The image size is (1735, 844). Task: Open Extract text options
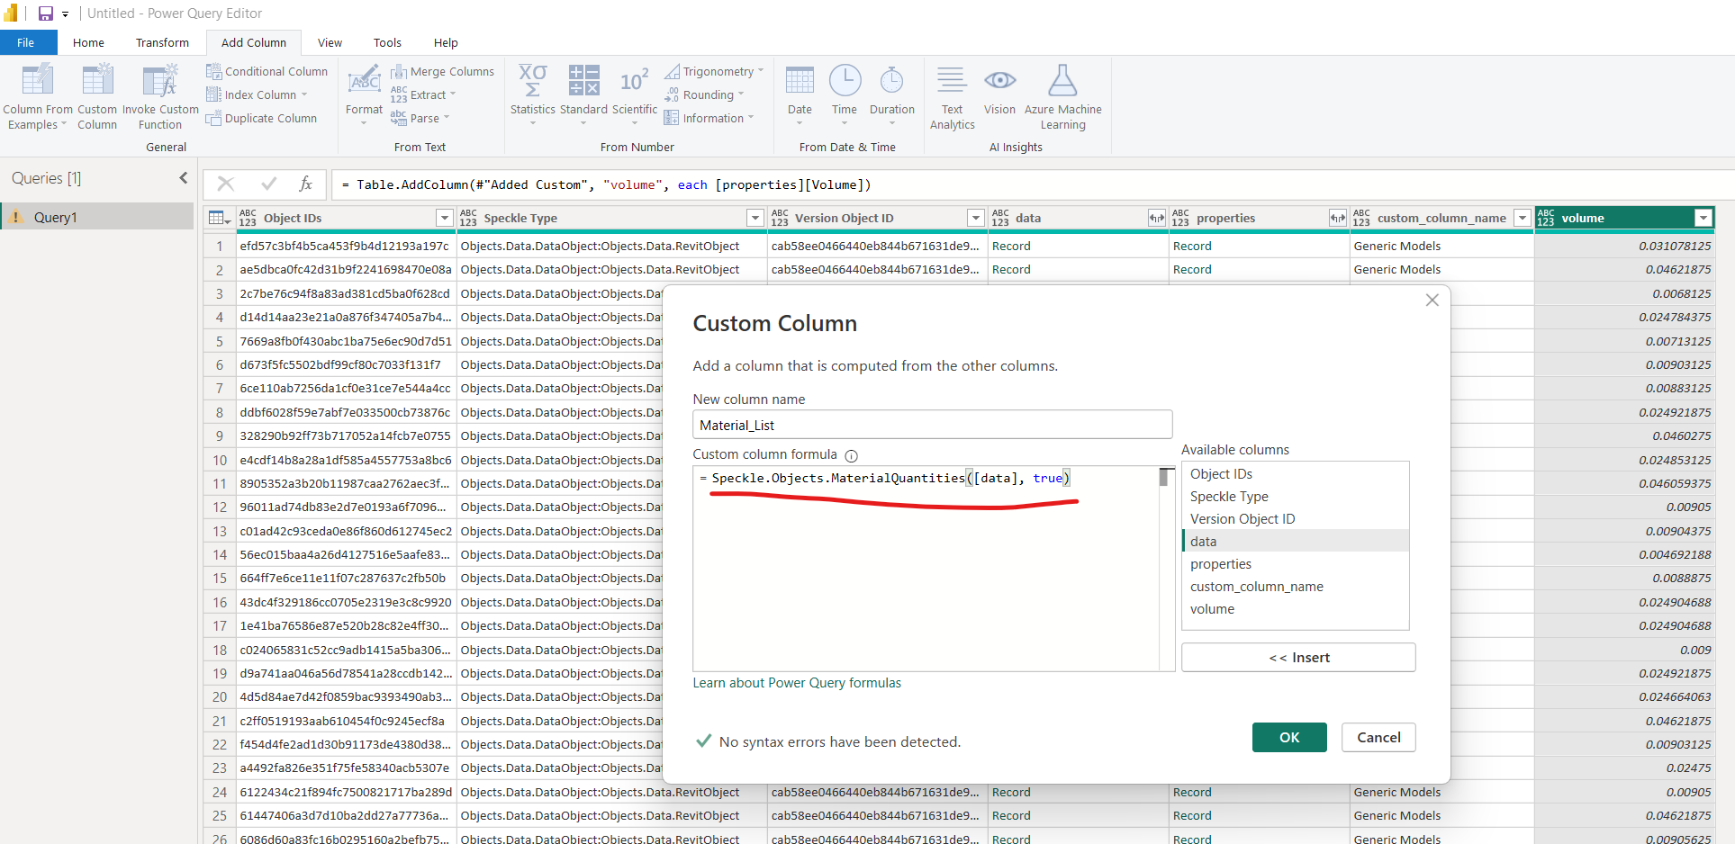click(x=423, y=94)
